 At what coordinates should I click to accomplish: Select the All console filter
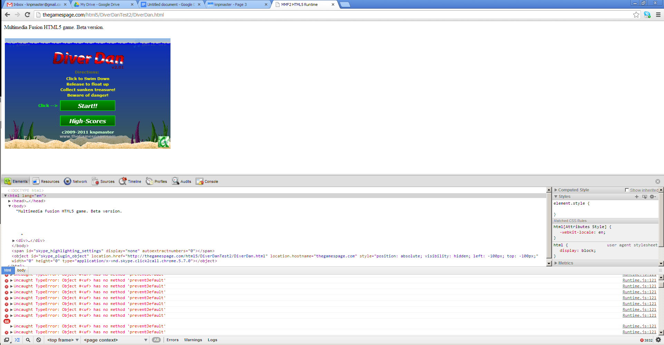(x=156, y=340)
